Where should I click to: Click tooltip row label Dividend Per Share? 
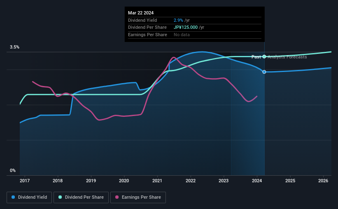tap(147, 28)
